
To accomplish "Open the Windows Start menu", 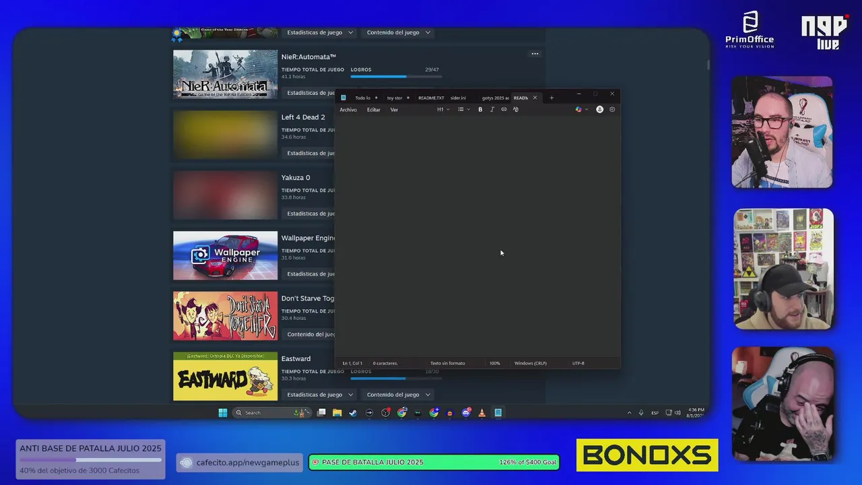I will click(223, 413).
